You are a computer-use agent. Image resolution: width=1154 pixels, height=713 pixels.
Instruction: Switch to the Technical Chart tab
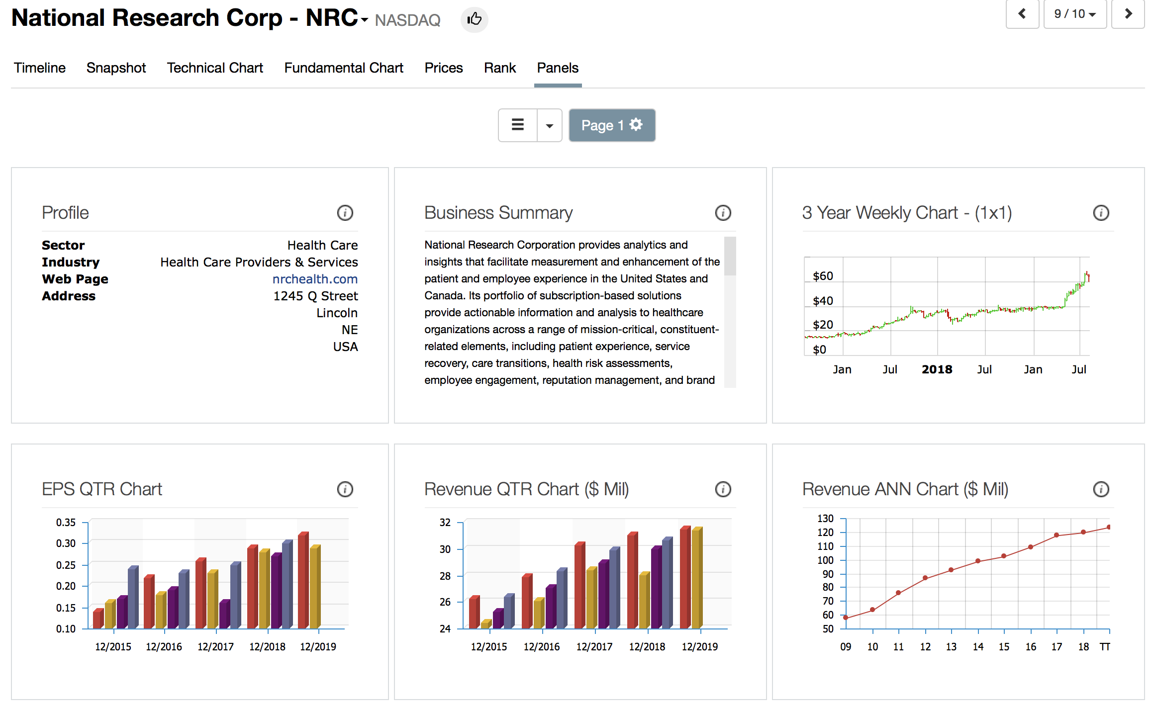pyautogui.click(x=215, y=68)
